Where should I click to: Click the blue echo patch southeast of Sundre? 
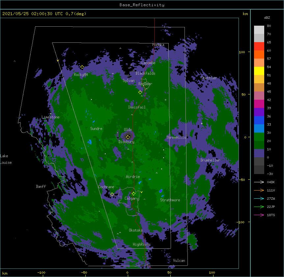(90, 142)
